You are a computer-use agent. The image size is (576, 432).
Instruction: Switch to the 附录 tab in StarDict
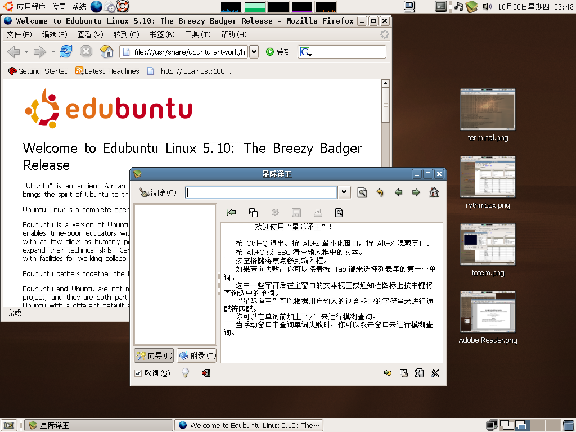click(197, 355)
